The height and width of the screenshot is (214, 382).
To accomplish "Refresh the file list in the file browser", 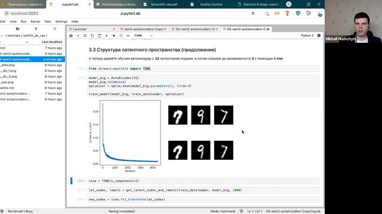I will 54,29.
